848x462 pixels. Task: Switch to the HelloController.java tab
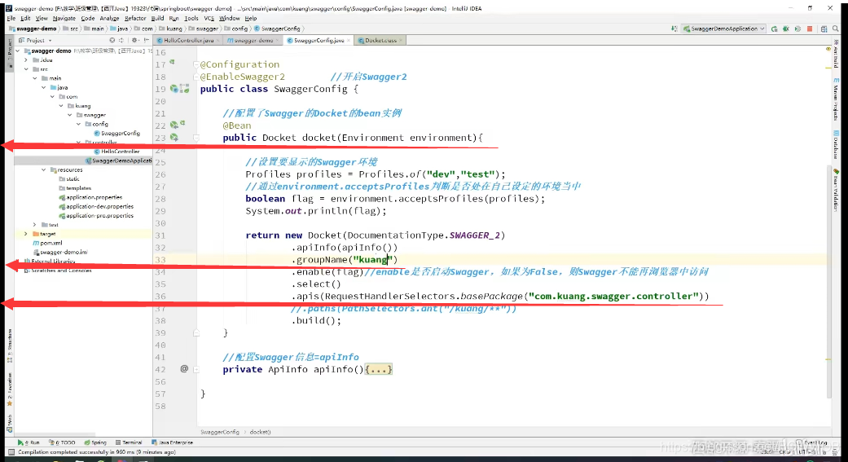[188, 41]
